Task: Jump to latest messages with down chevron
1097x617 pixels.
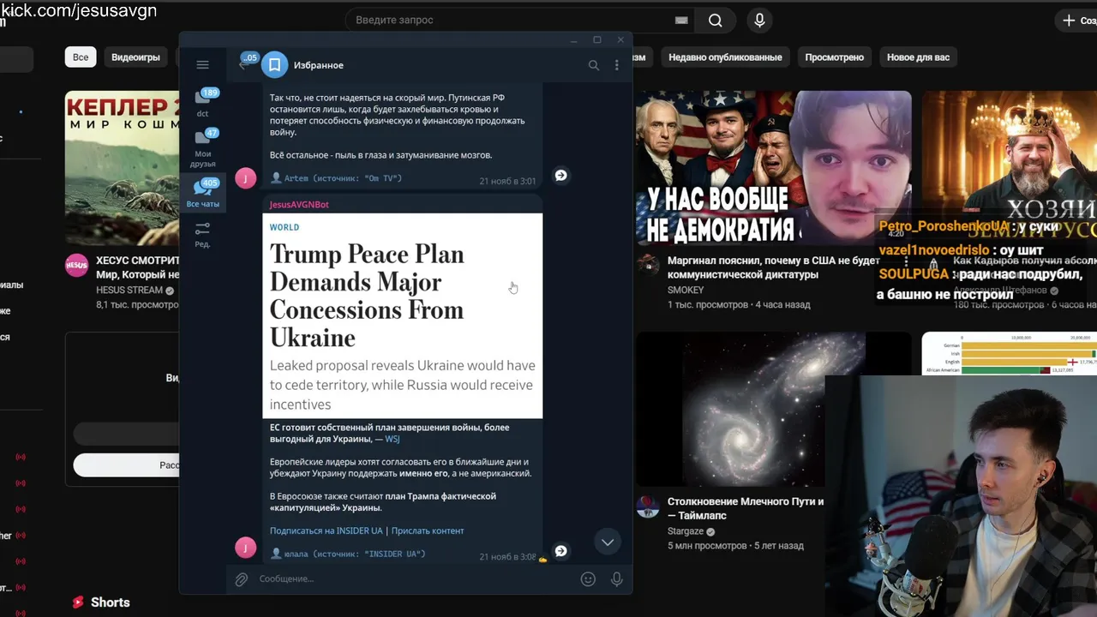Action: pyautogui.click(x=607, y=542)
